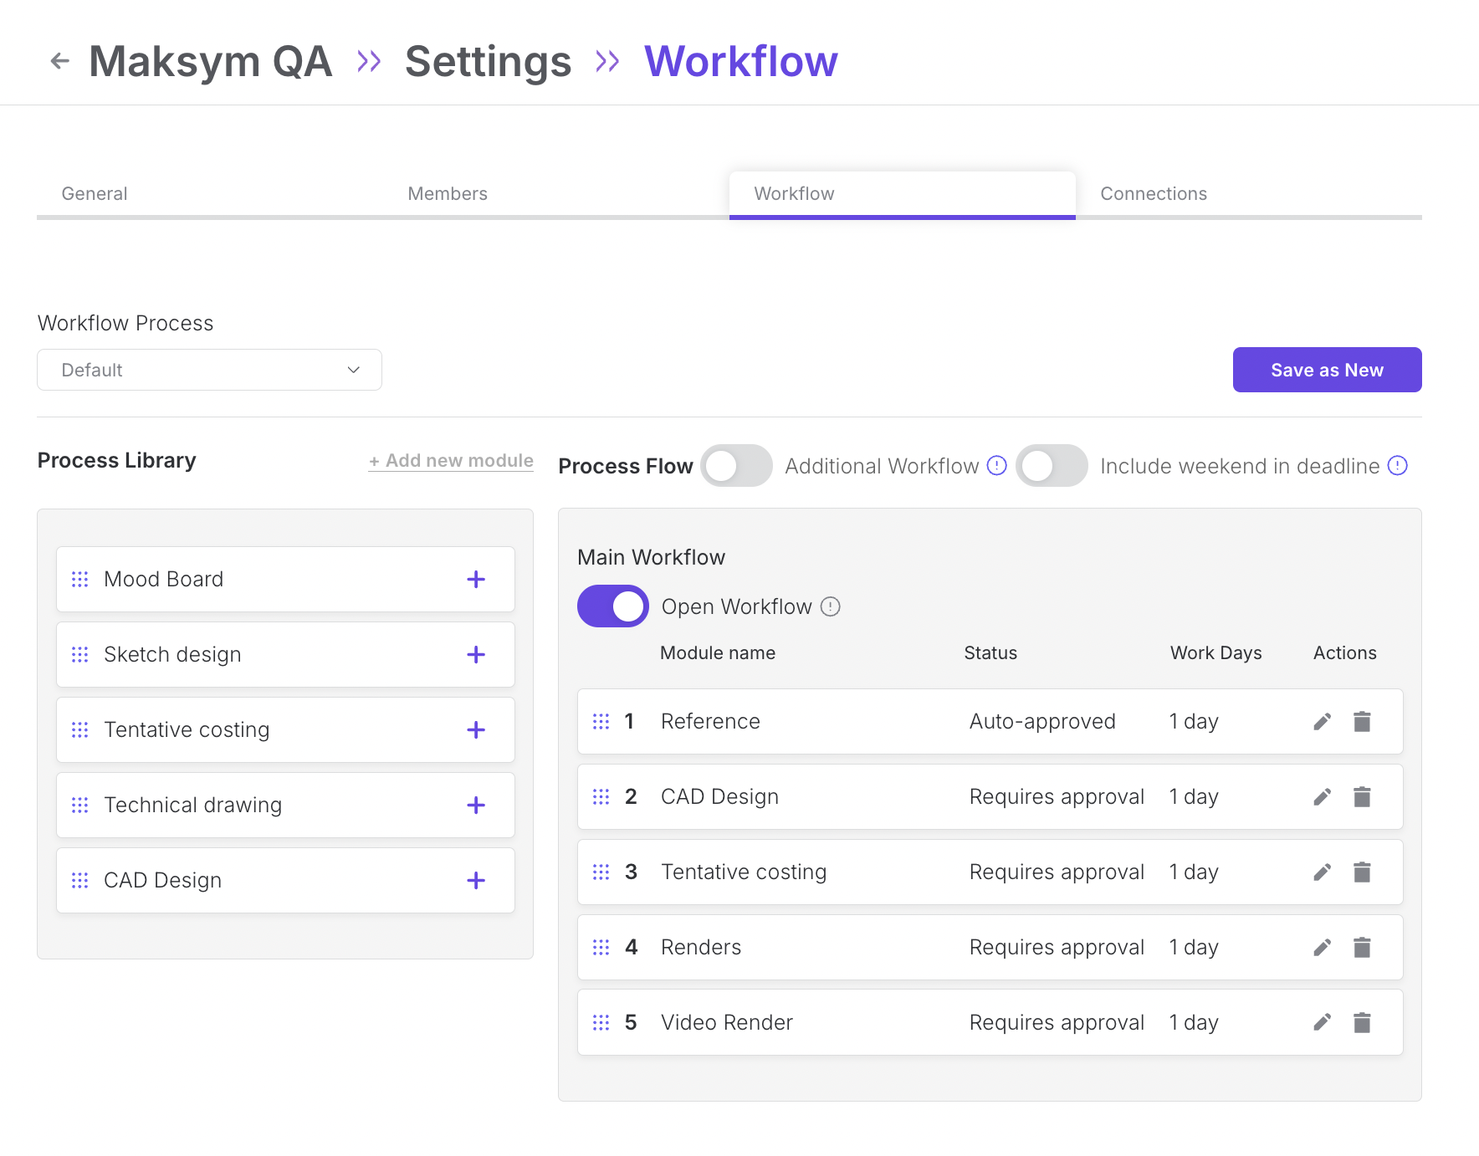Disable the Open Workflow switch
The width and height of the screenshot is (1479, 1156).
pos(613,606)
